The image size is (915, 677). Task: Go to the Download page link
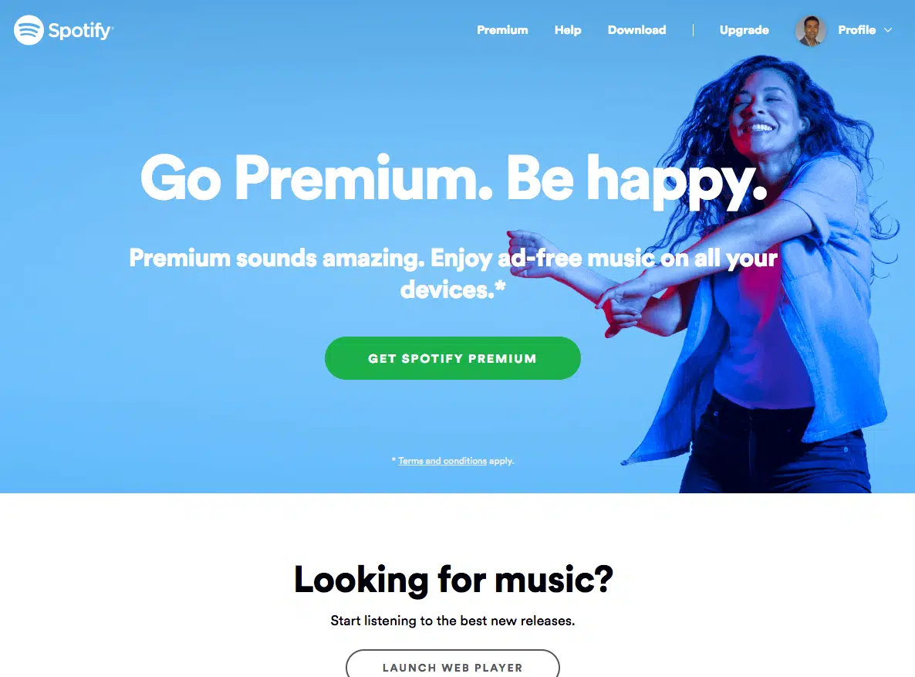[x=636, y=30]
